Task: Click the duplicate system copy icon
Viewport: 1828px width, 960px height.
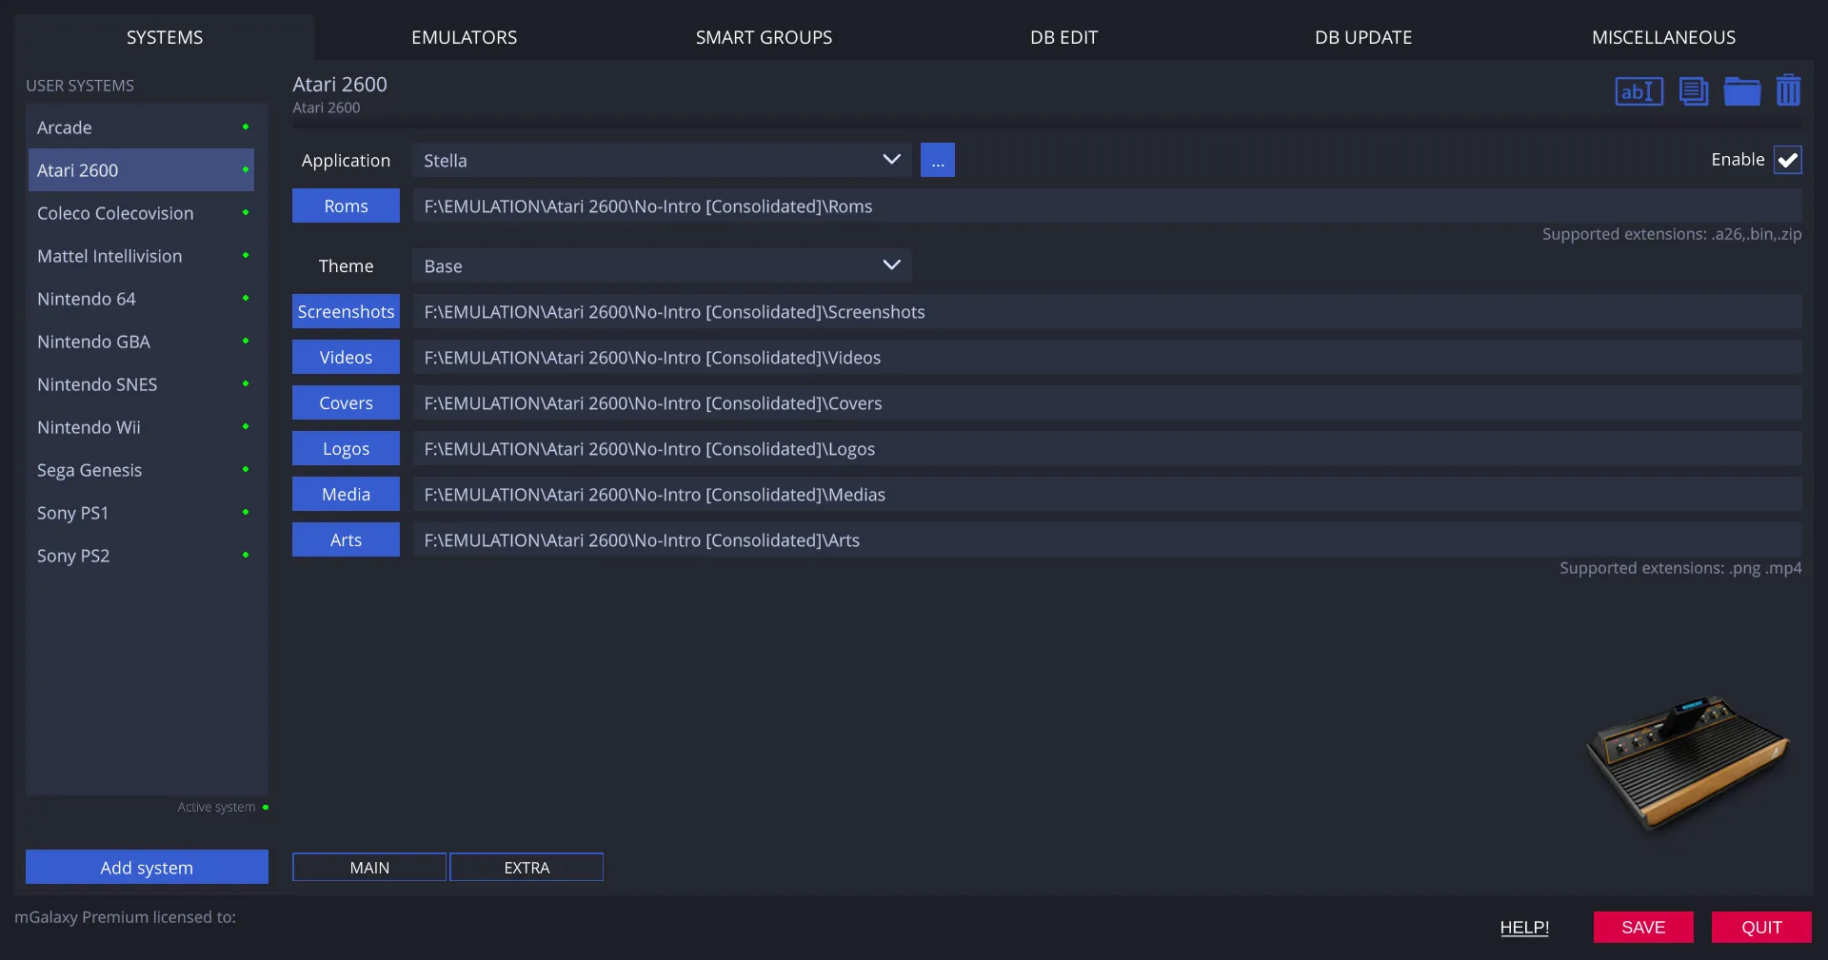Action: coord(1693,91)
